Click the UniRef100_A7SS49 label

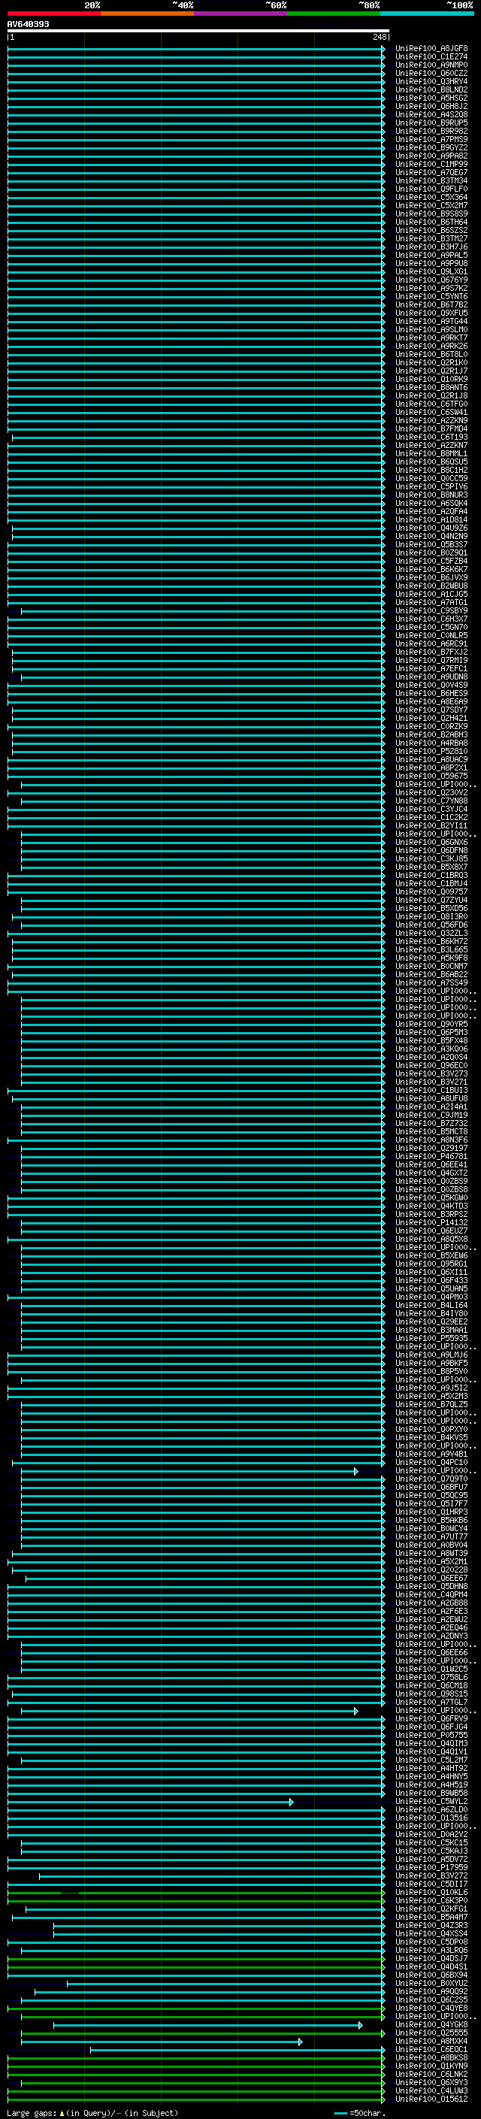click(431, 983)
